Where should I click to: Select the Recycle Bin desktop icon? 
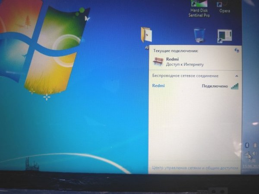click(199, 36)
